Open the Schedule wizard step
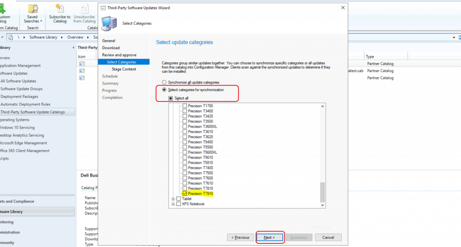 click(x=110, y=76)
